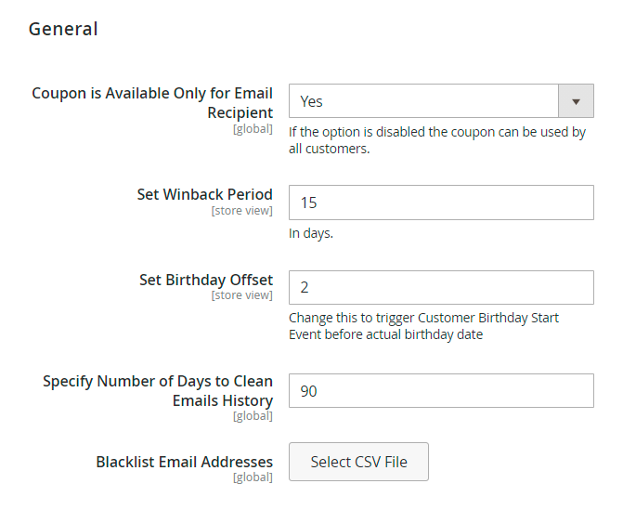
Task: Click the Customer Birthday Start Event hint
Action: tap(423, 326)
